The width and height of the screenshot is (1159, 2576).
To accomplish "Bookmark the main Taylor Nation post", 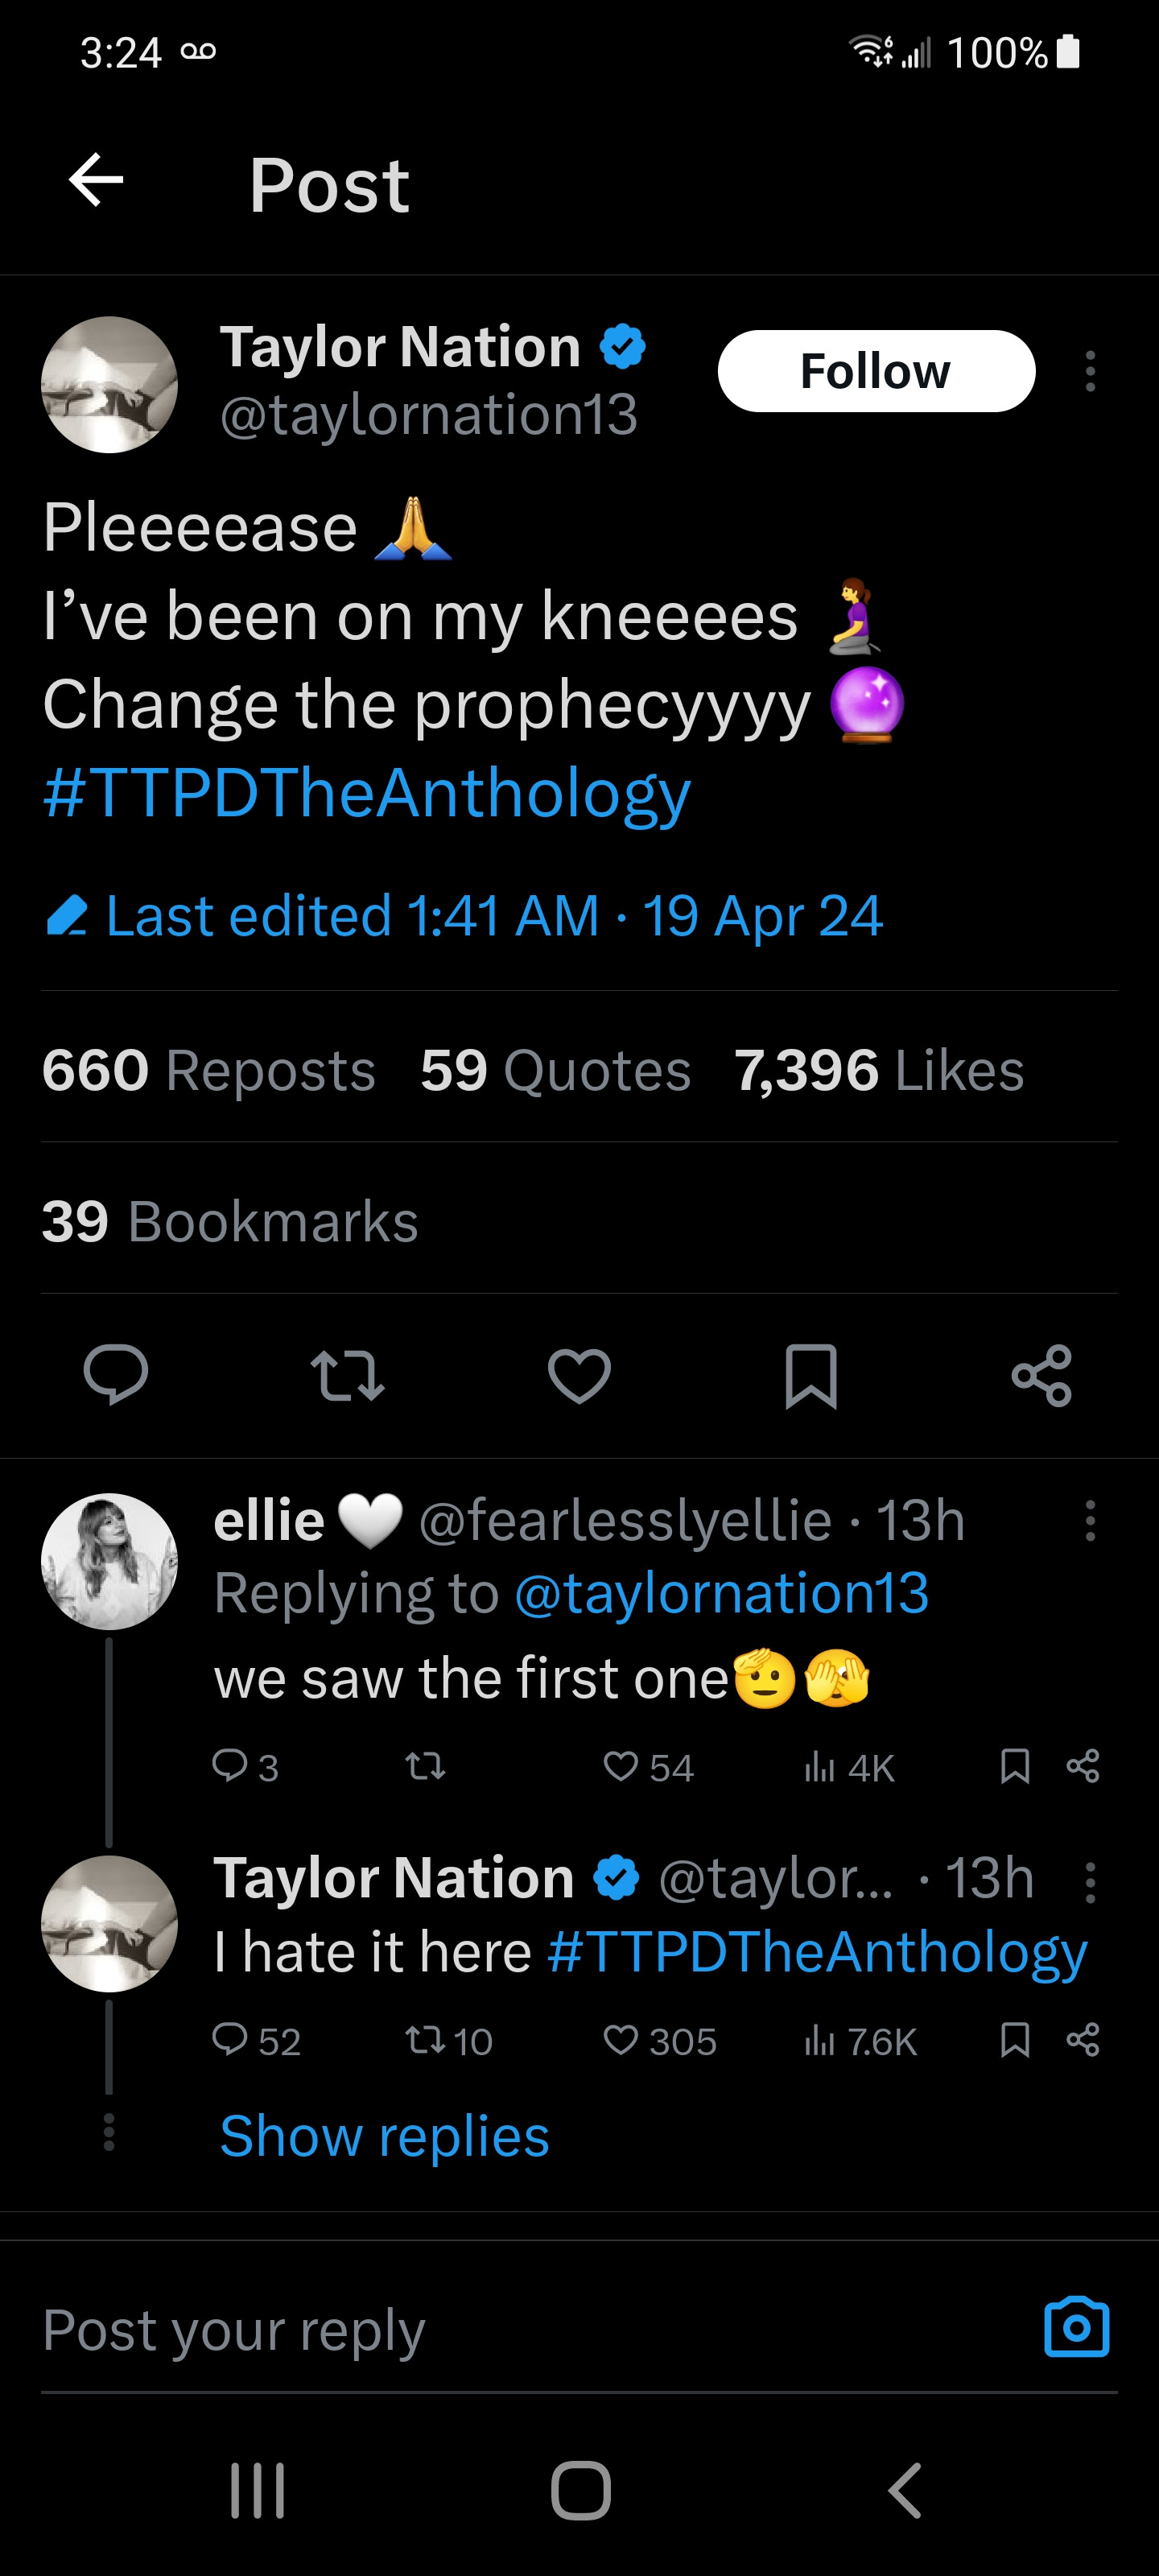I will pyautogui.click(x=810, y=1375).
